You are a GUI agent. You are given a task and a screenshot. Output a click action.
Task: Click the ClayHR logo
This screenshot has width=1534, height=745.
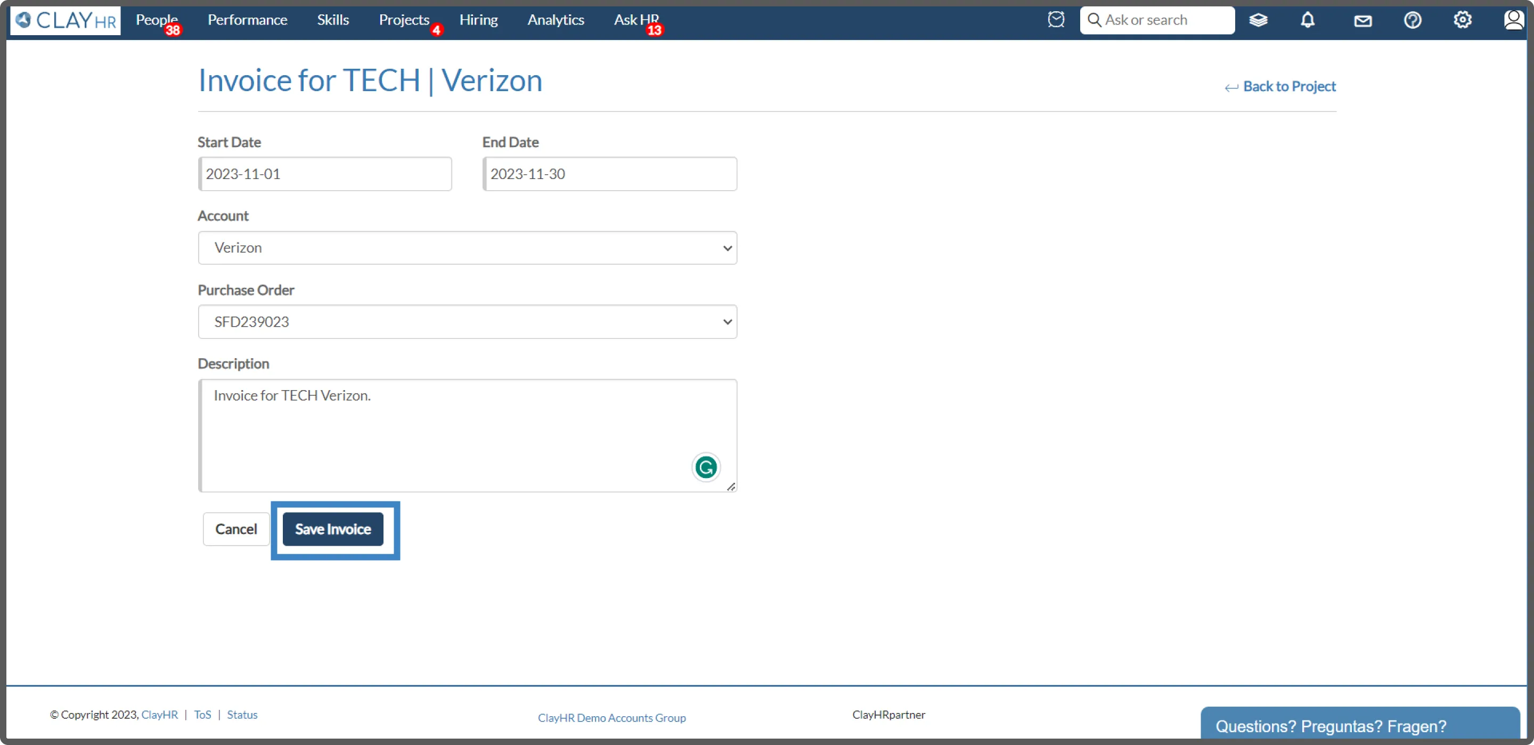tap(66, 20)
